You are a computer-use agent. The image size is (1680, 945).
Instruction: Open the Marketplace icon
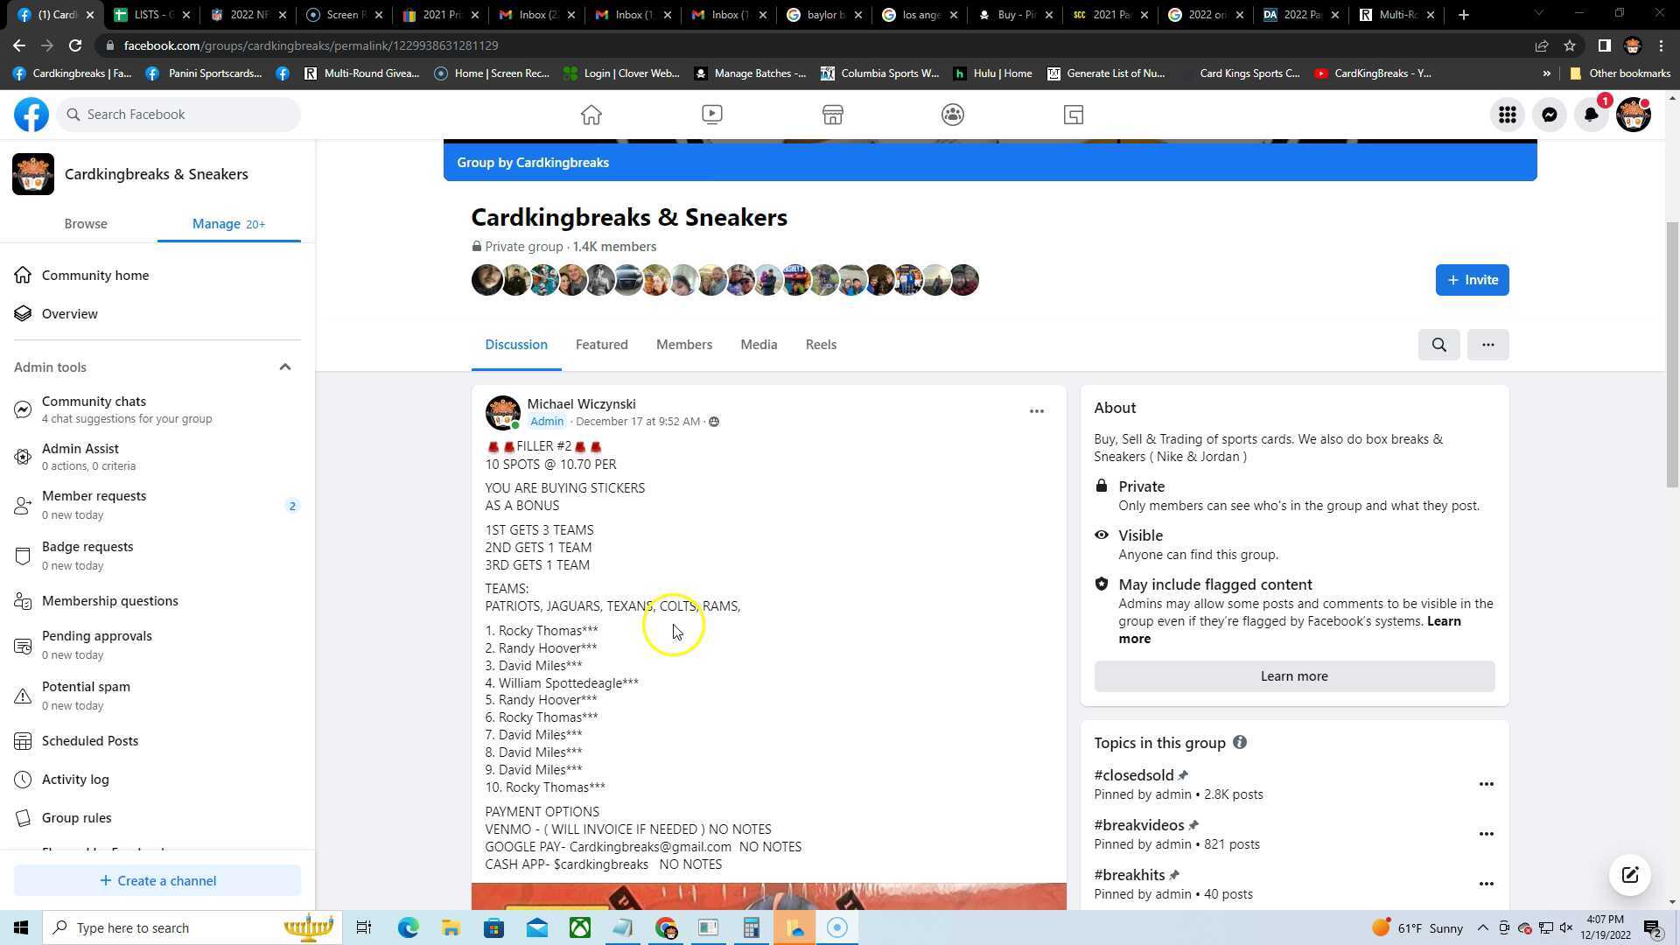tap(832, 115)
